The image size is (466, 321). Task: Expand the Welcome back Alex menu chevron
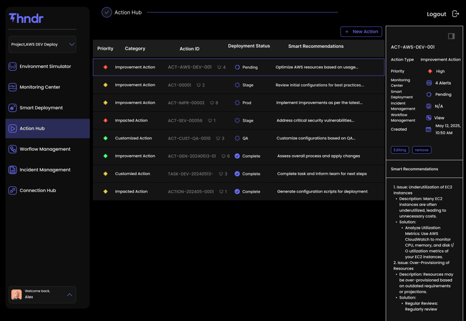(x=70, y=294)
